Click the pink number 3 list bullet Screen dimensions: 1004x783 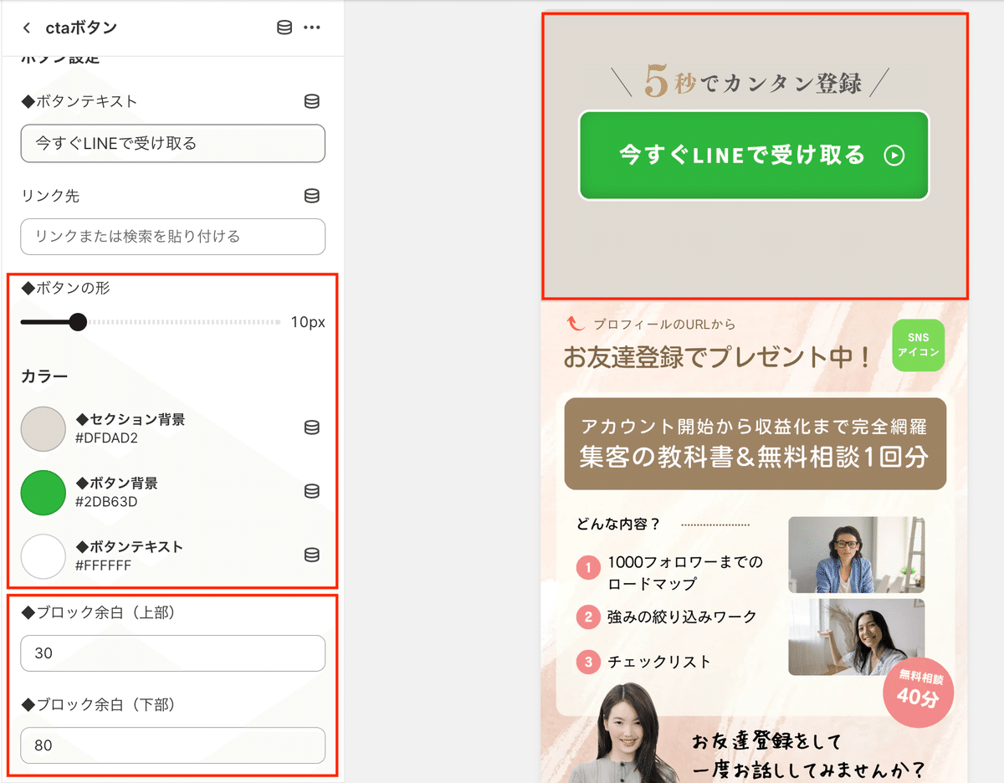pyautogui.click(x=588, y=663)
